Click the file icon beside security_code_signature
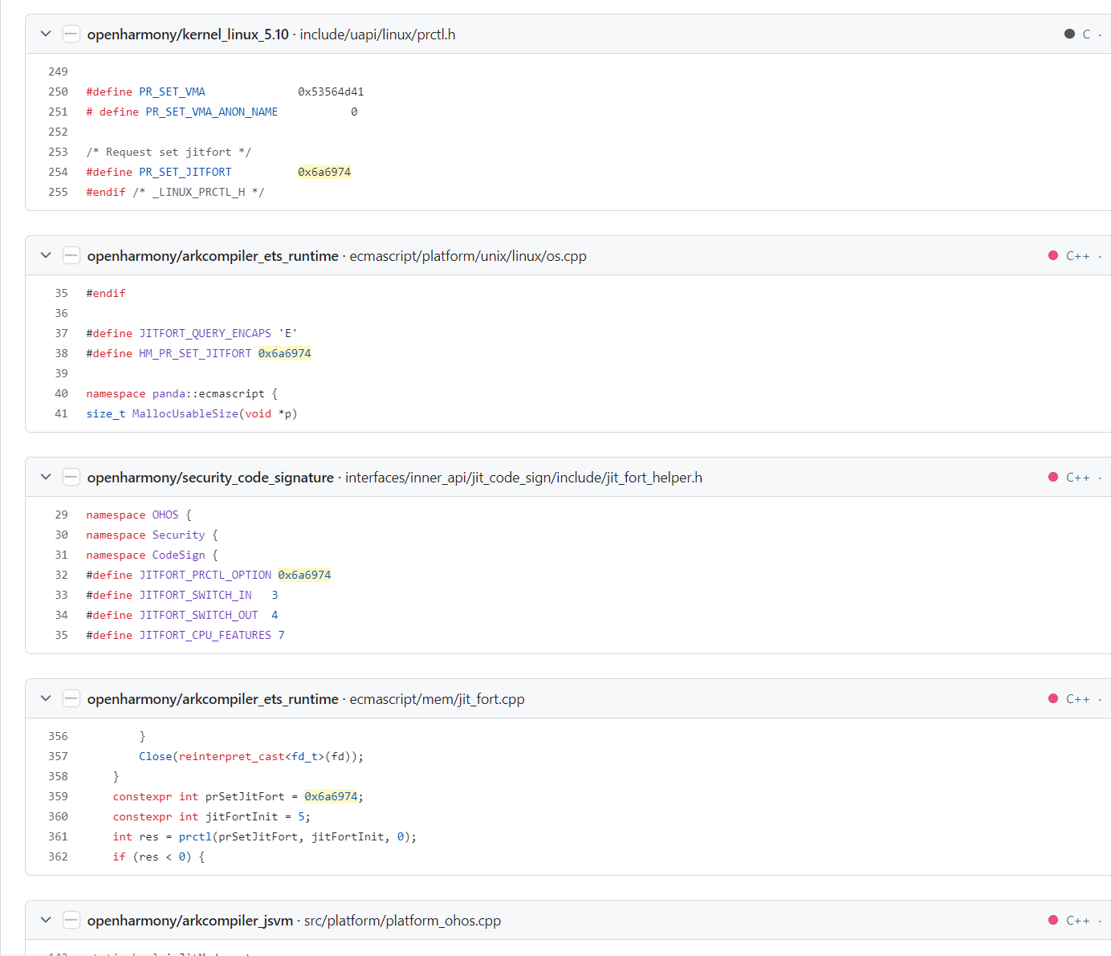Screen dimensions: 1111x956 (x=71, y=477)
